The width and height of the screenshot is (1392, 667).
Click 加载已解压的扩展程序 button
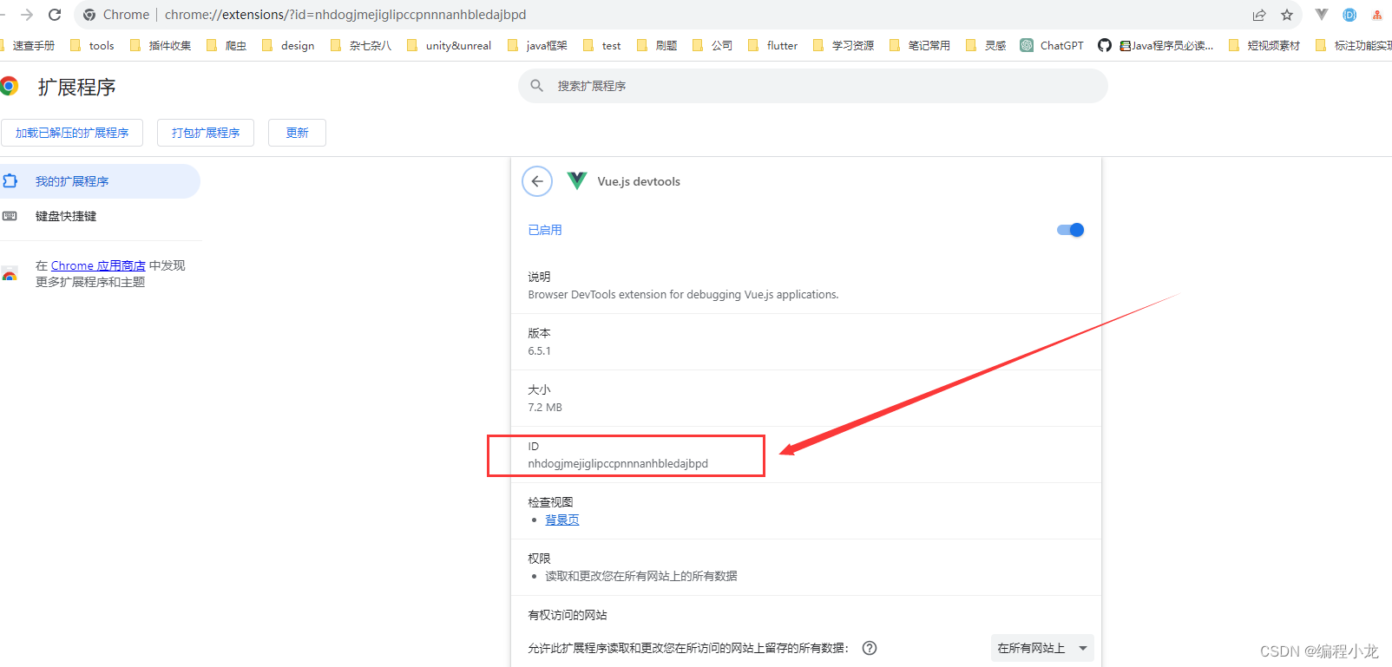coord(72,133)
